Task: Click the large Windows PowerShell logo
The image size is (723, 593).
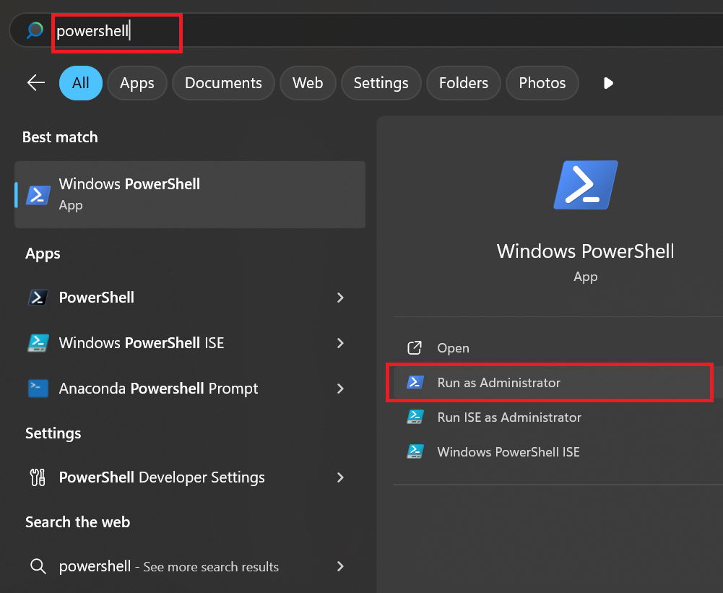Action: click(586, 185)
